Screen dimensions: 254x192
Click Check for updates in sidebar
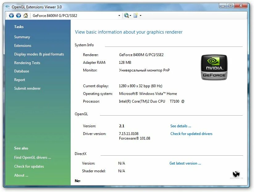(x=29, y=166)
